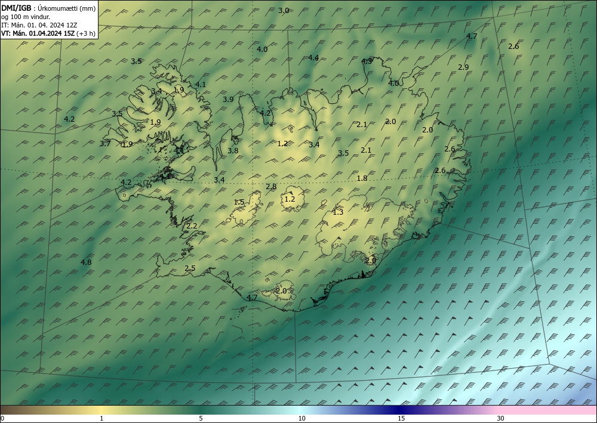The height and width of the screenshot is (423, 597).
Task: Click the 'og 100 m vindur.' legend line
Action: click(26, 16)
